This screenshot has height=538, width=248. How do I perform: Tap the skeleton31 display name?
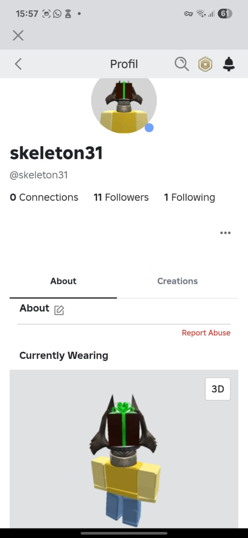[x=56, y=153]
